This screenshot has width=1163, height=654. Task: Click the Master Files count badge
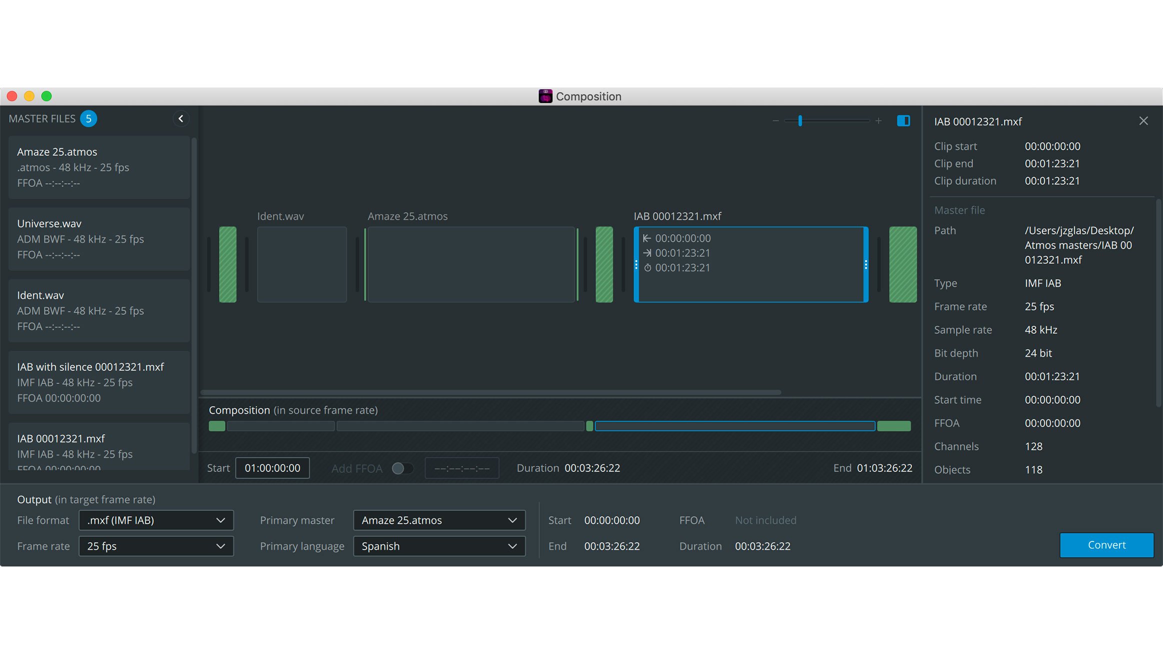coord(88,118)
